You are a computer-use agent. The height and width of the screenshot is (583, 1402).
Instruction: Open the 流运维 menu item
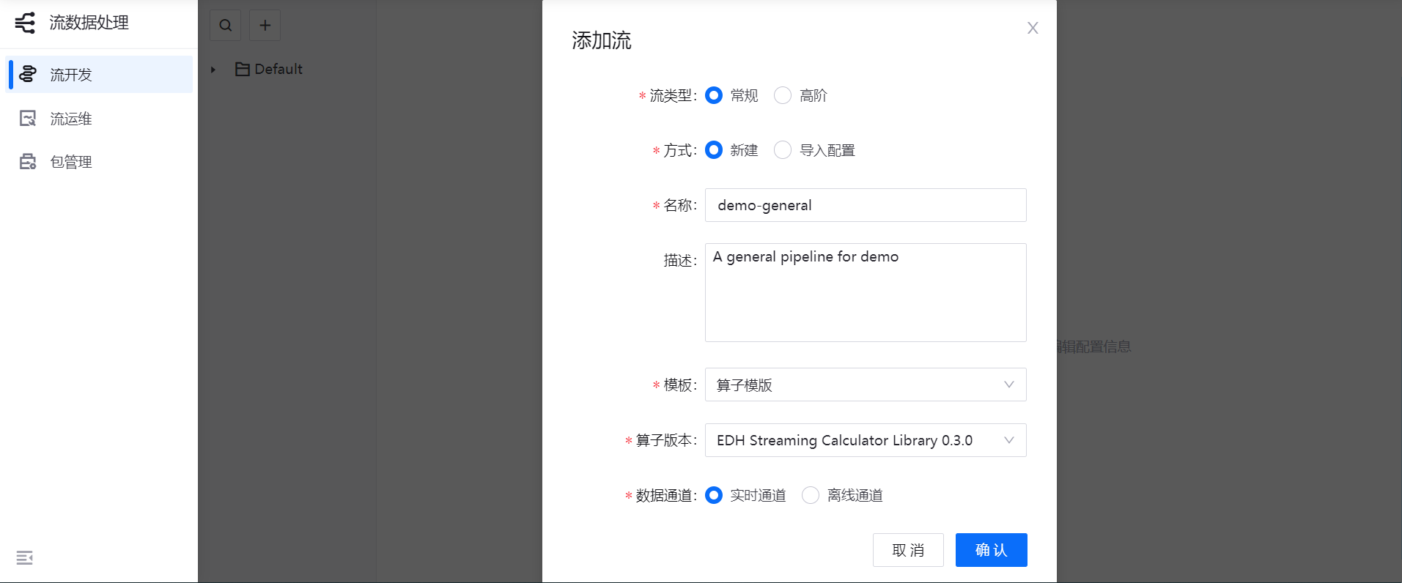pyautogui.click(x=71, y=119)
